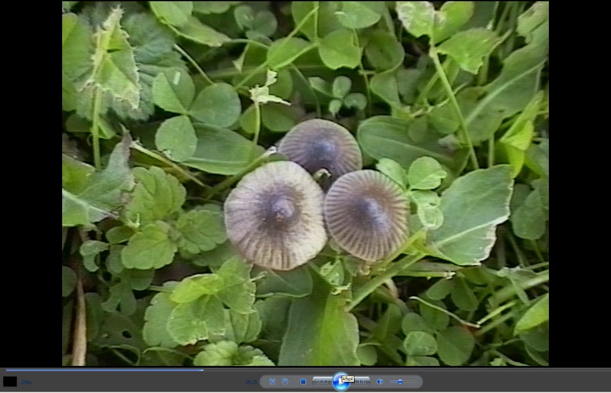Click the left end of the volume track
Image resolution: width=611 pixels, height=393 pixels.
coord(391,381)
